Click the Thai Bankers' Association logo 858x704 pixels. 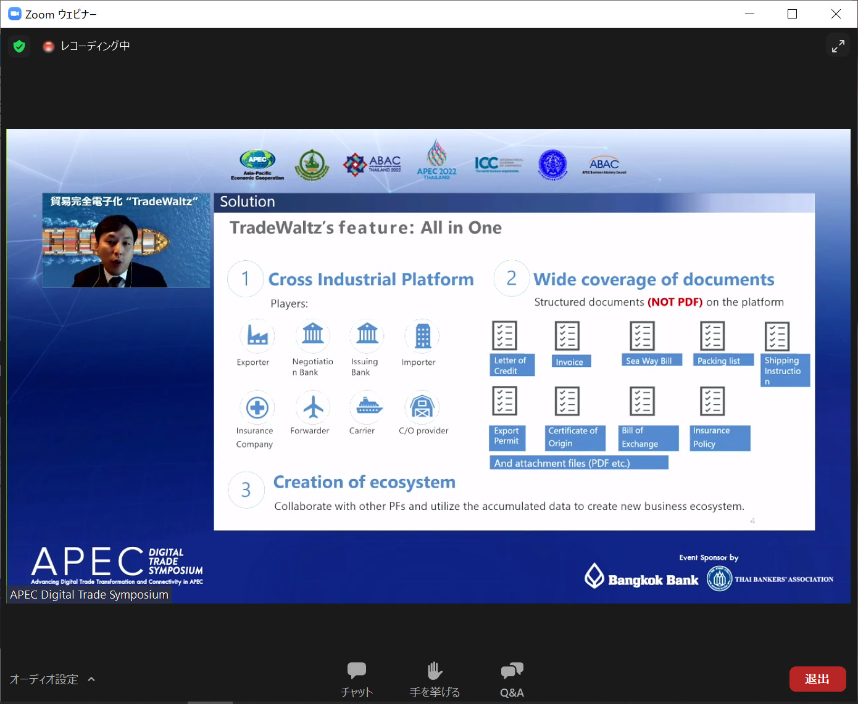point(770,579)
